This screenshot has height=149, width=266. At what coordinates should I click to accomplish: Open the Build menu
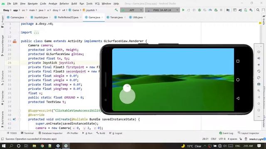74,4
